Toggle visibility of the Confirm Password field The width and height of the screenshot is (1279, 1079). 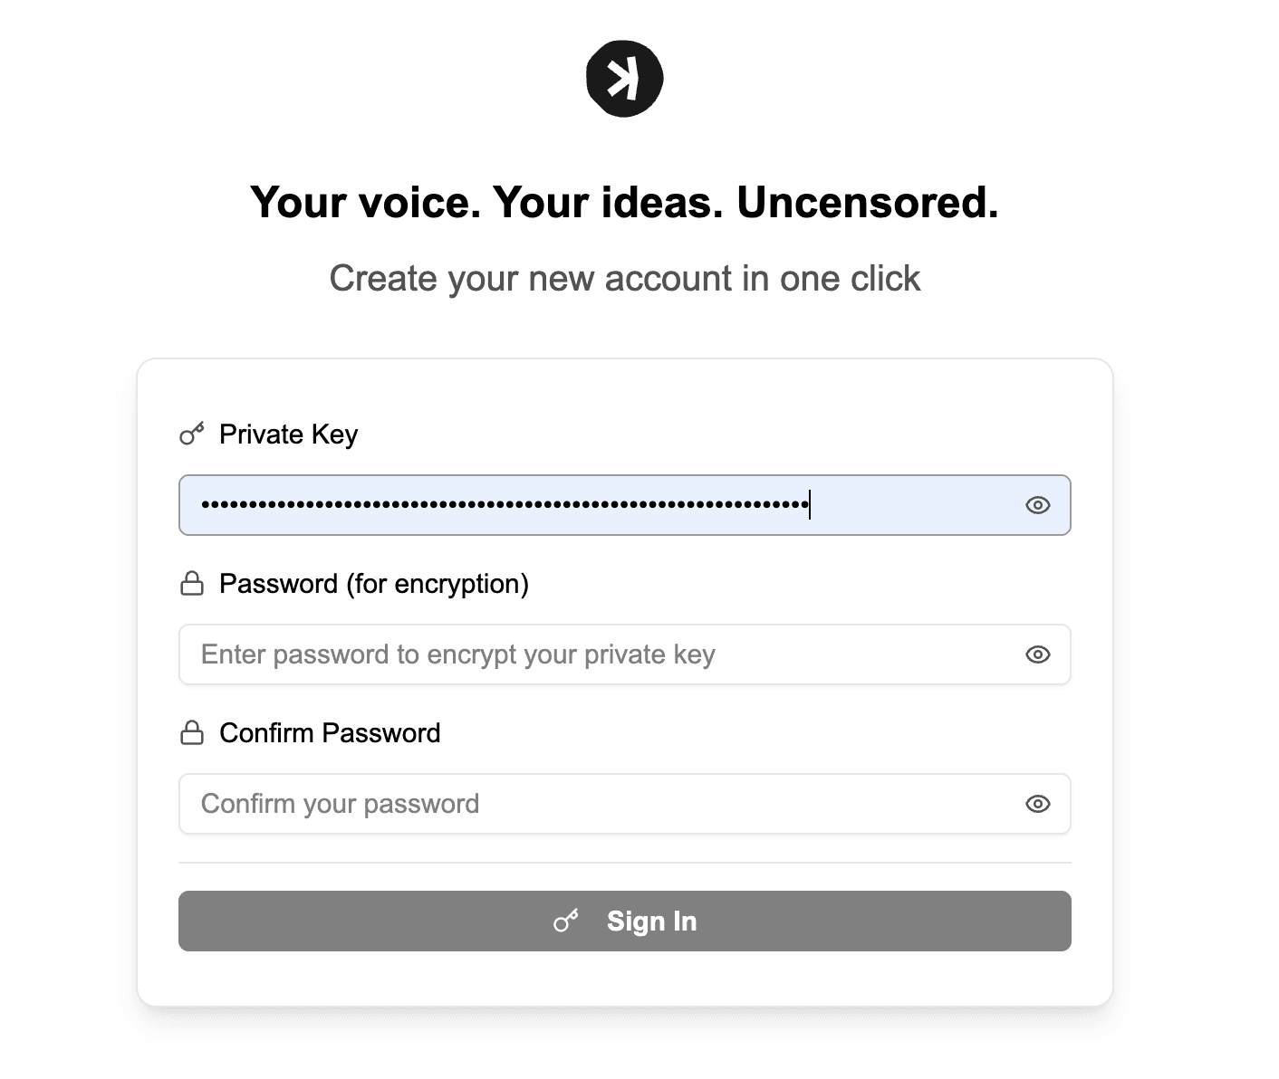[x=1037, y=804]
